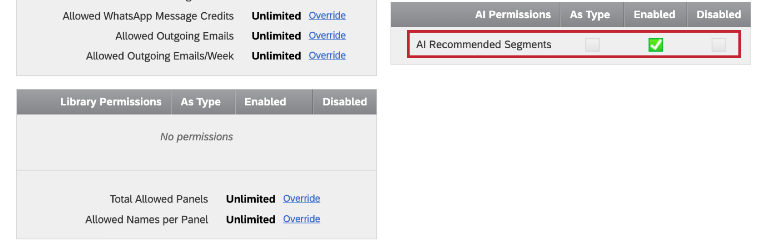Override the Allowed Outgoing Emails/Week limit

327,55
